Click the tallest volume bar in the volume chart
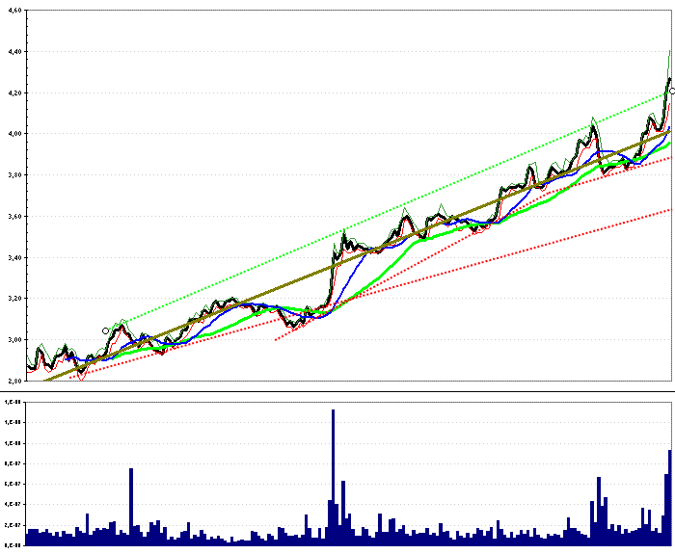Viewport: 675px width, 554px height. pyautogui.click(x=334, y=478)
